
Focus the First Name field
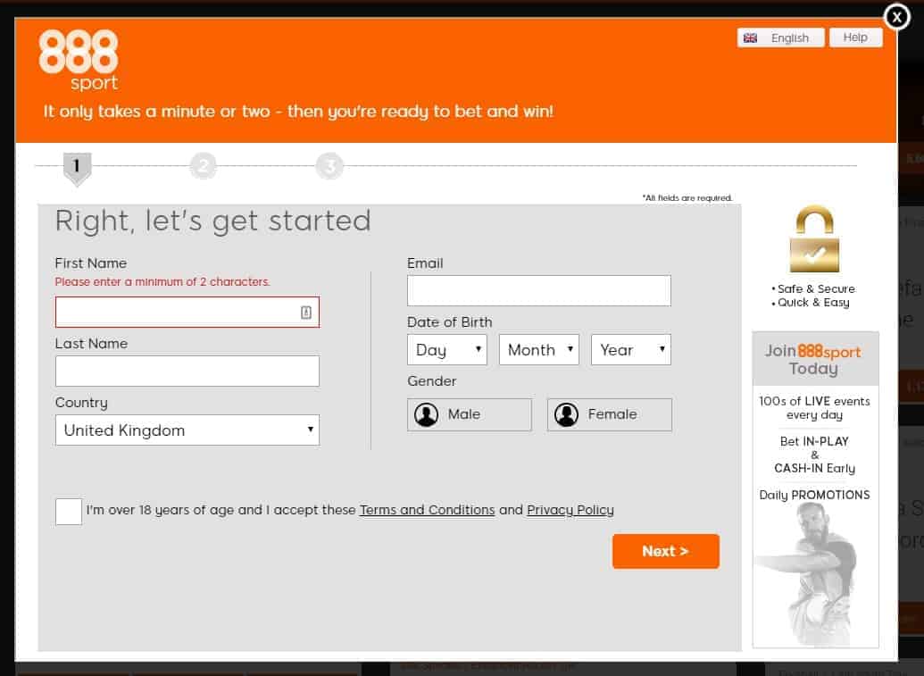[x=187, y=312]
